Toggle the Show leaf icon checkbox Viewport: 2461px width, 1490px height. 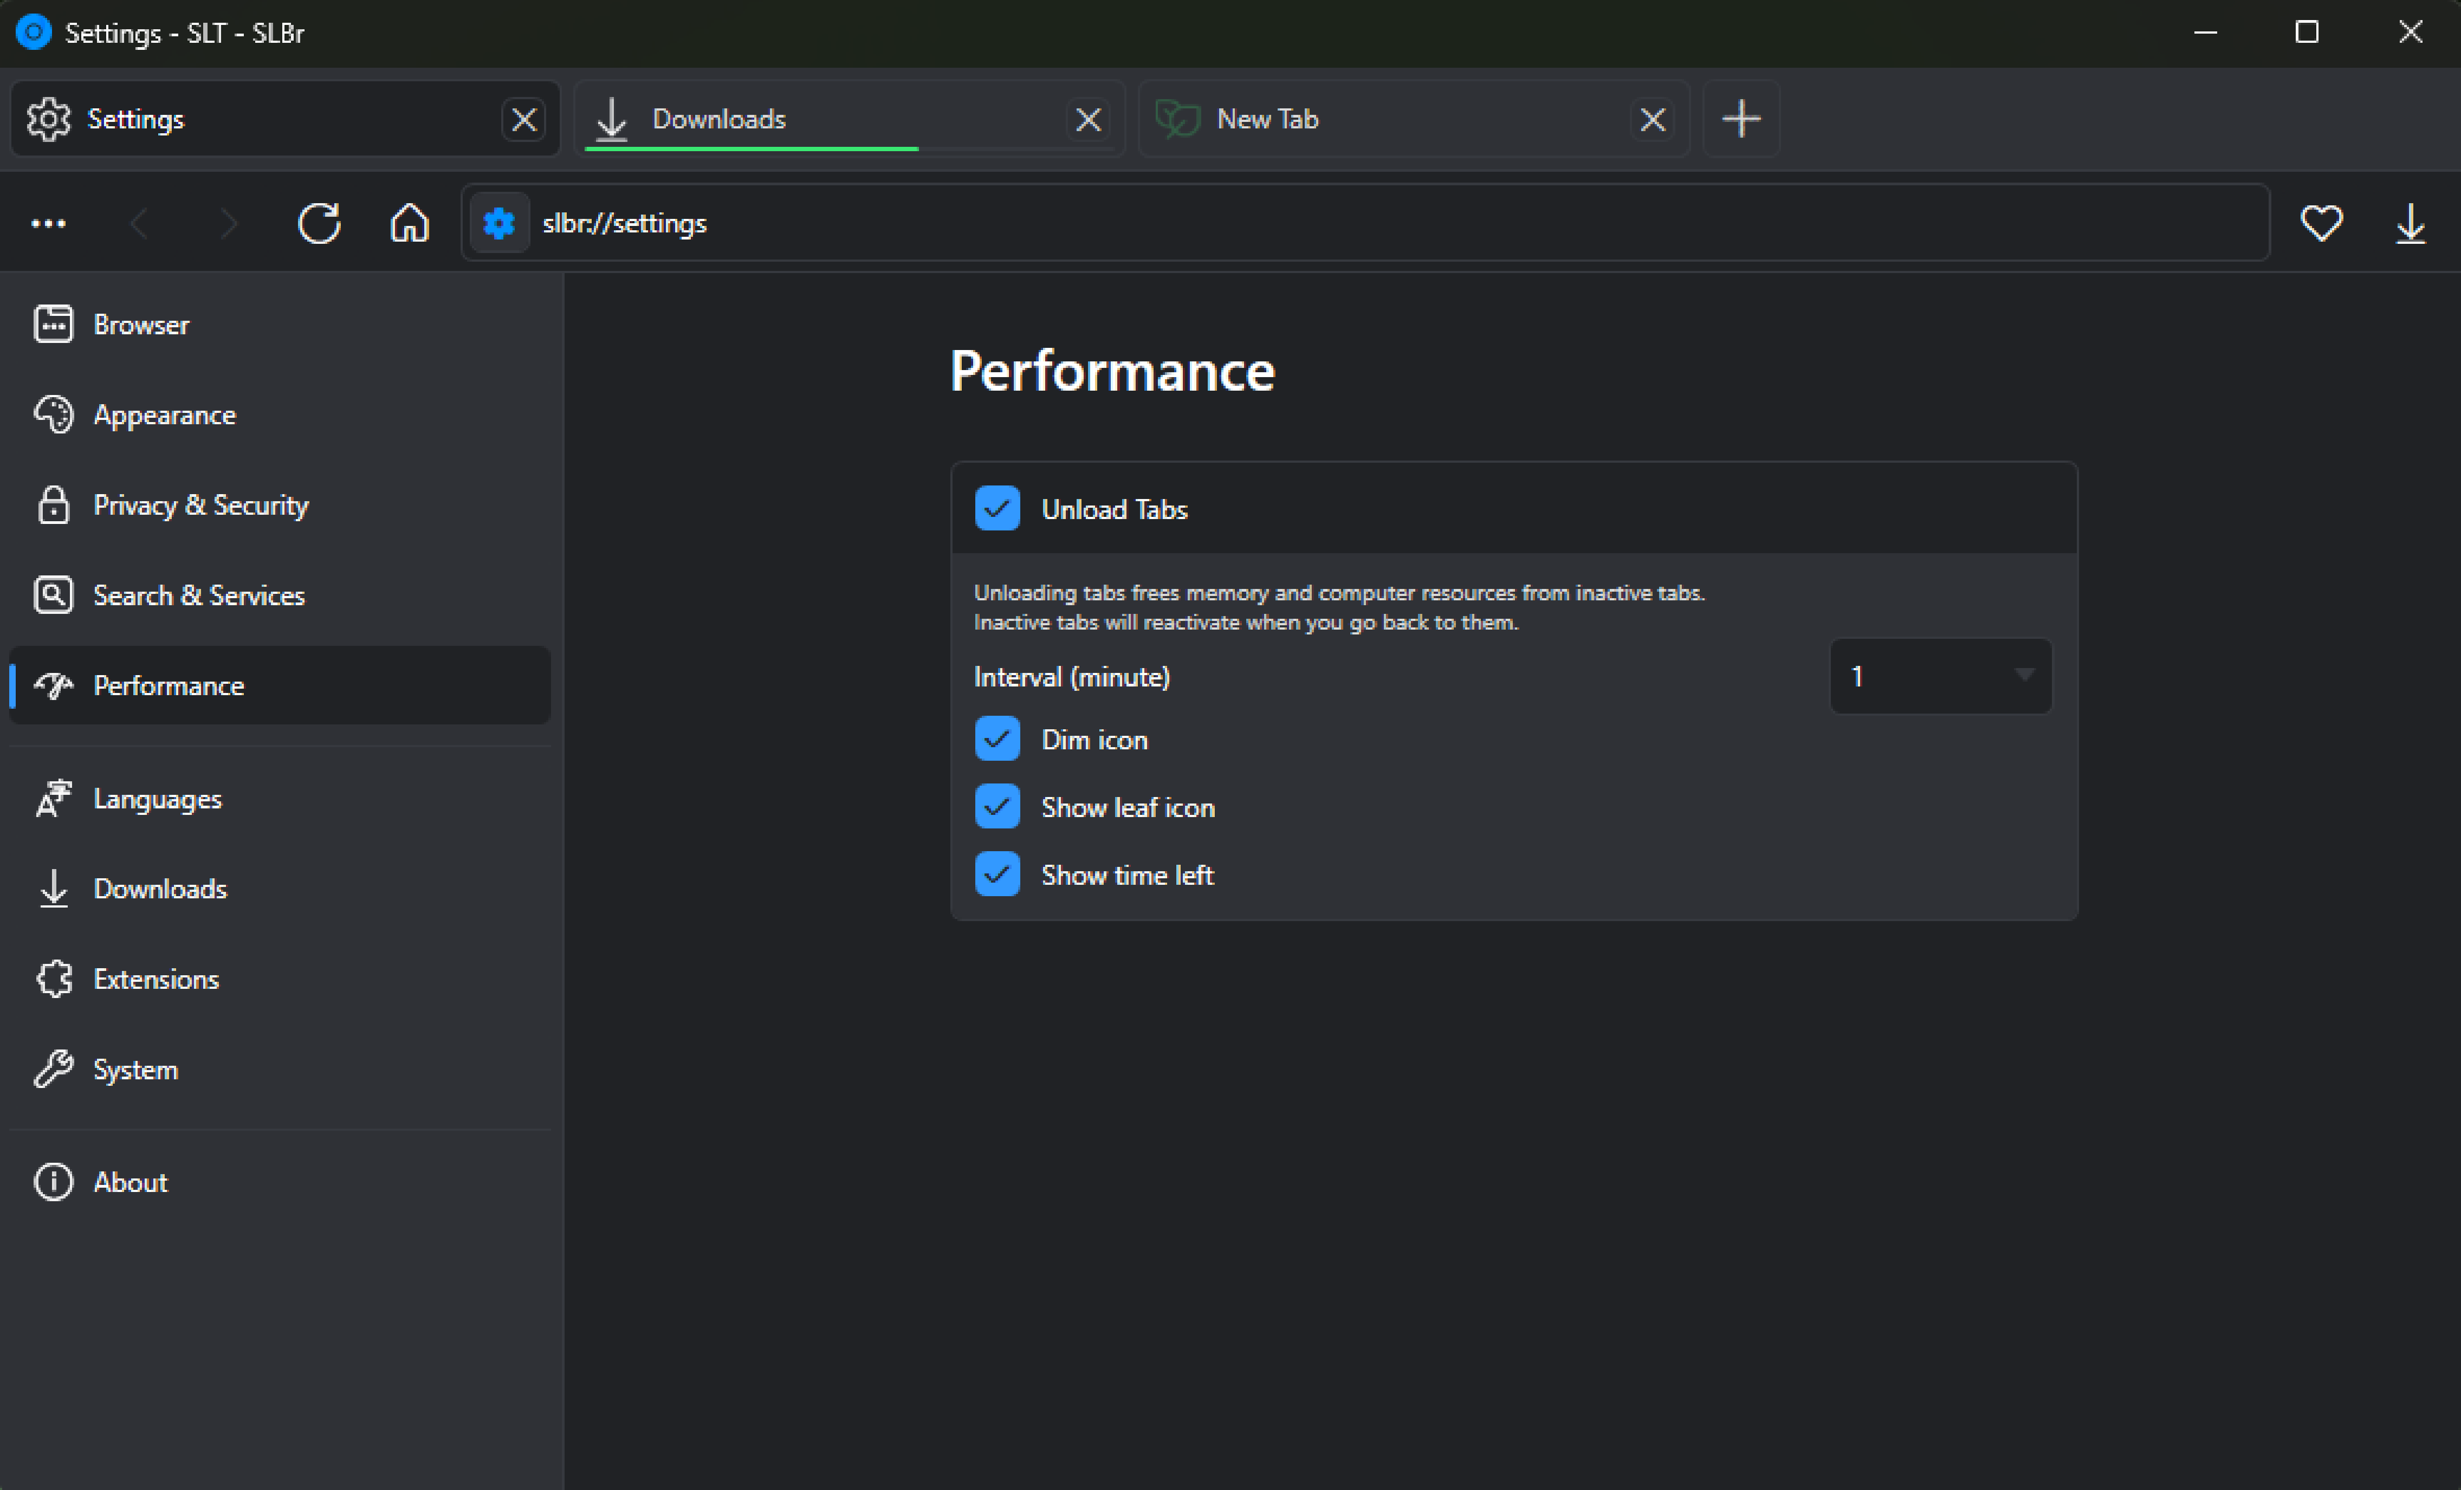(997, 807)
